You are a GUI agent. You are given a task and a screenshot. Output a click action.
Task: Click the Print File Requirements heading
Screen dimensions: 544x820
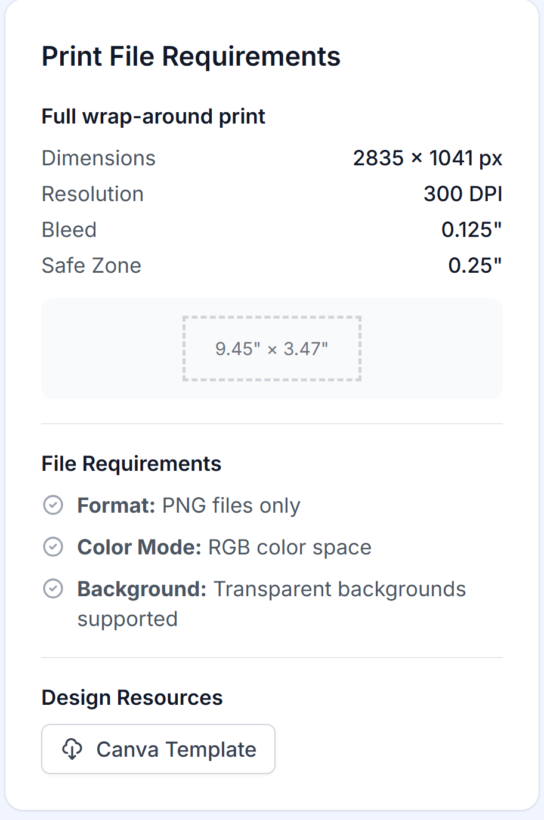click(x=191, y=57)
